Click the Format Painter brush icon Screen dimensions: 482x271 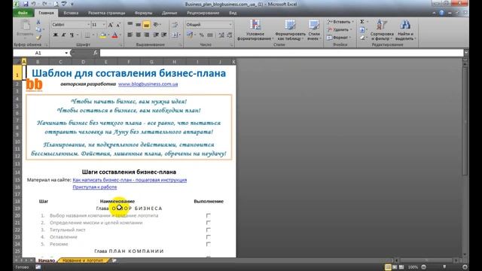tap(38, 38)
